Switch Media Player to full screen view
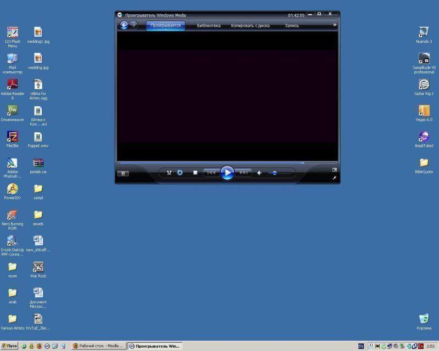 point(334,169)
